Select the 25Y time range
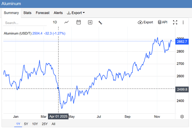 point(45,124)
